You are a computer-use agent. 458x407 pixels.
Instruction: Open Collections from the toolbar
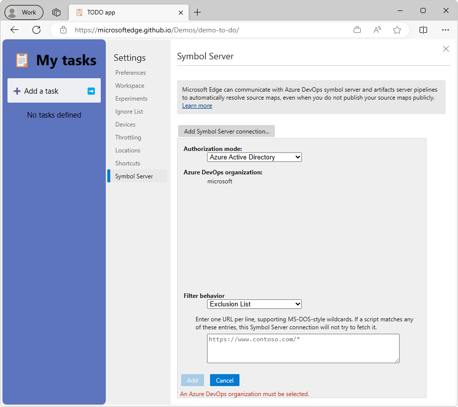point(357,30)
